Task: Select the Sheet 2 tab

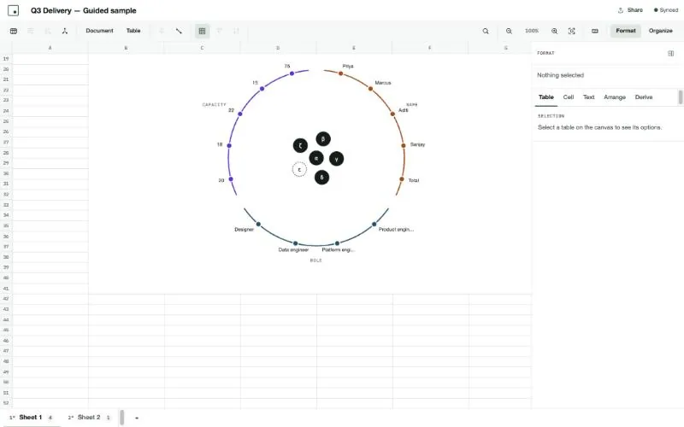Action: 89,418
